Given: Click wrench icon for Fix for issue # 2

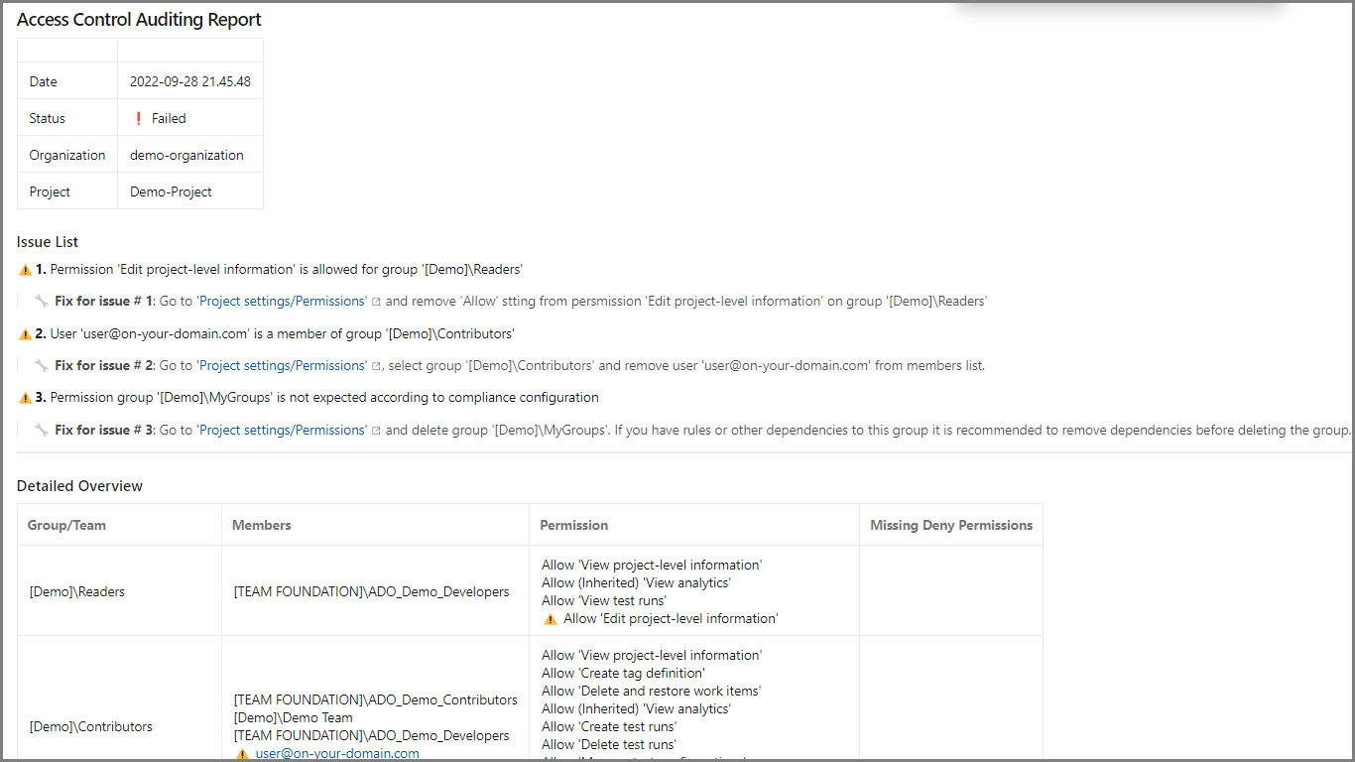Looking at the screenshot, I should tap(42, 365).
